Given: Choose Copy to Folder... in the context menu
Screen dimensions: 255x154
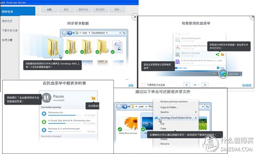Looking at the screenshot, I should click(x=169, y=107).
